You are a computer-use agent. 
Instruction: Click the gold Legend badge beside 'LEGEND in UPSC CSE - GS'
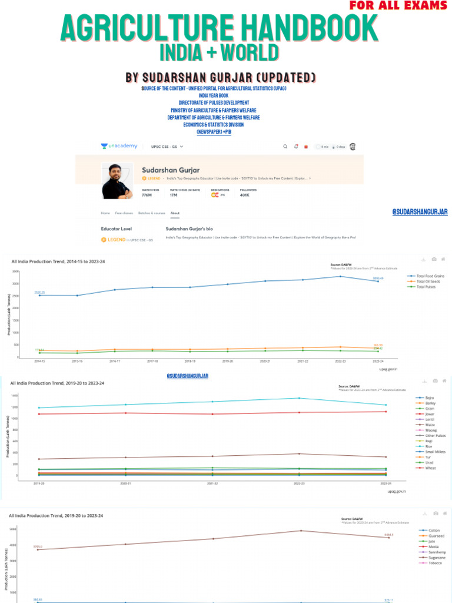click(x=104, y=240)
